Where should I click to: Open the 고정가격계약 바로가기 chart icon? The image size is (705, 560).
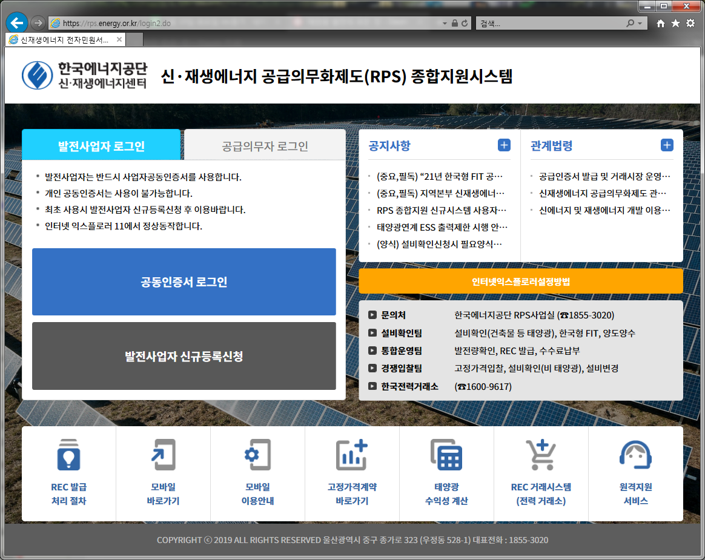click(x=352, y=455)
